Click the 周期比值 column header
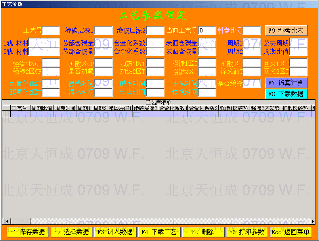 coord(42,108)
